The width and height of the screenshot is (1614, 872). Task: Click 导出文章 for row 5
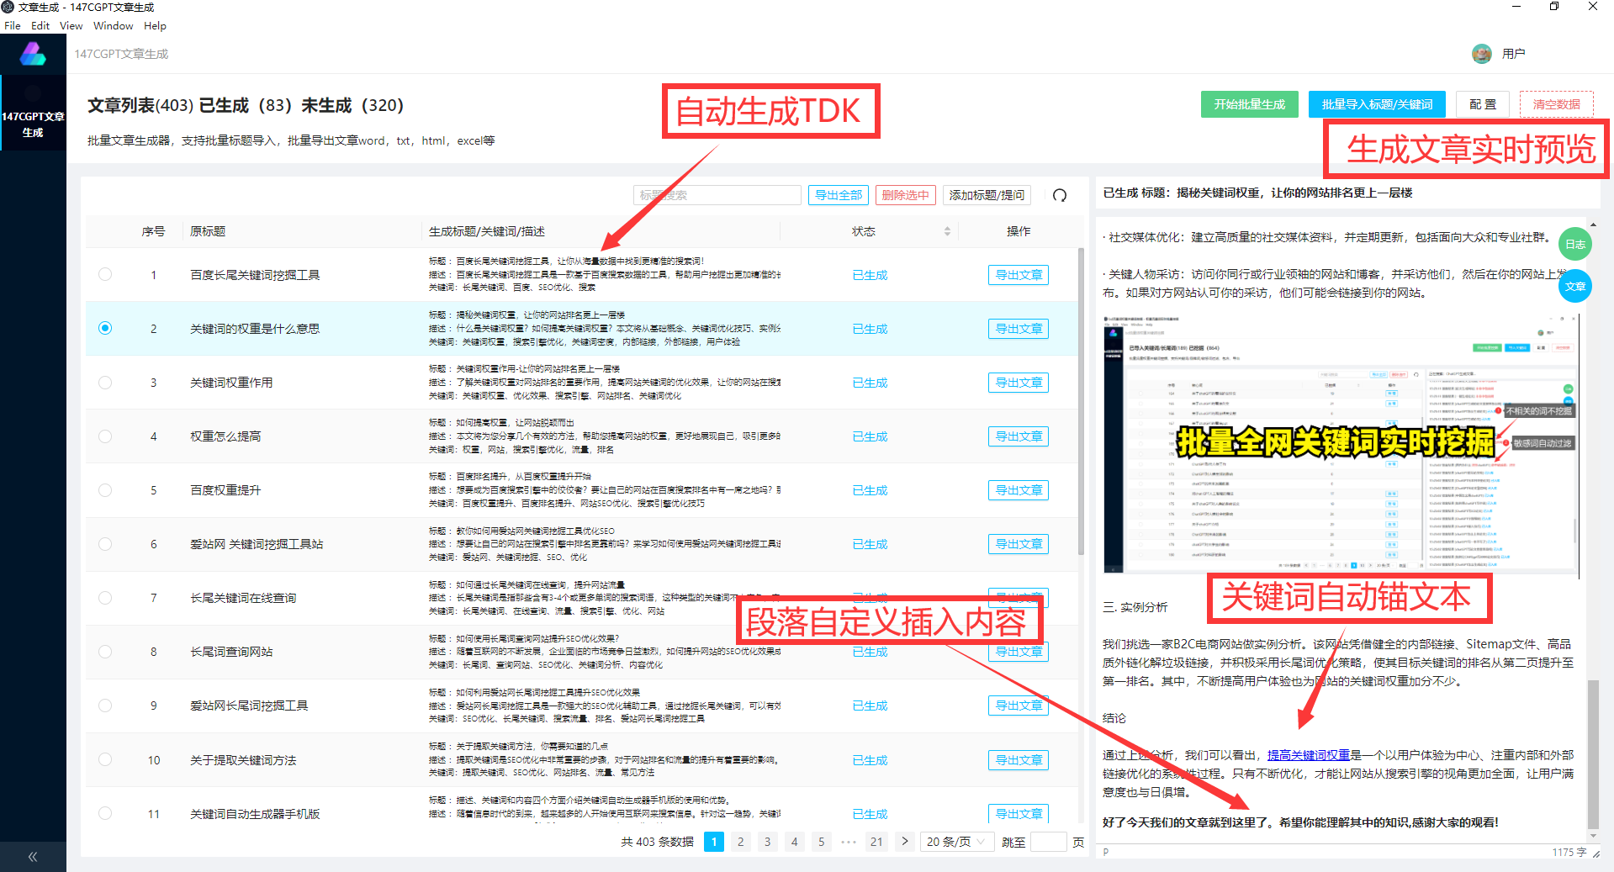coord(1018,490)
